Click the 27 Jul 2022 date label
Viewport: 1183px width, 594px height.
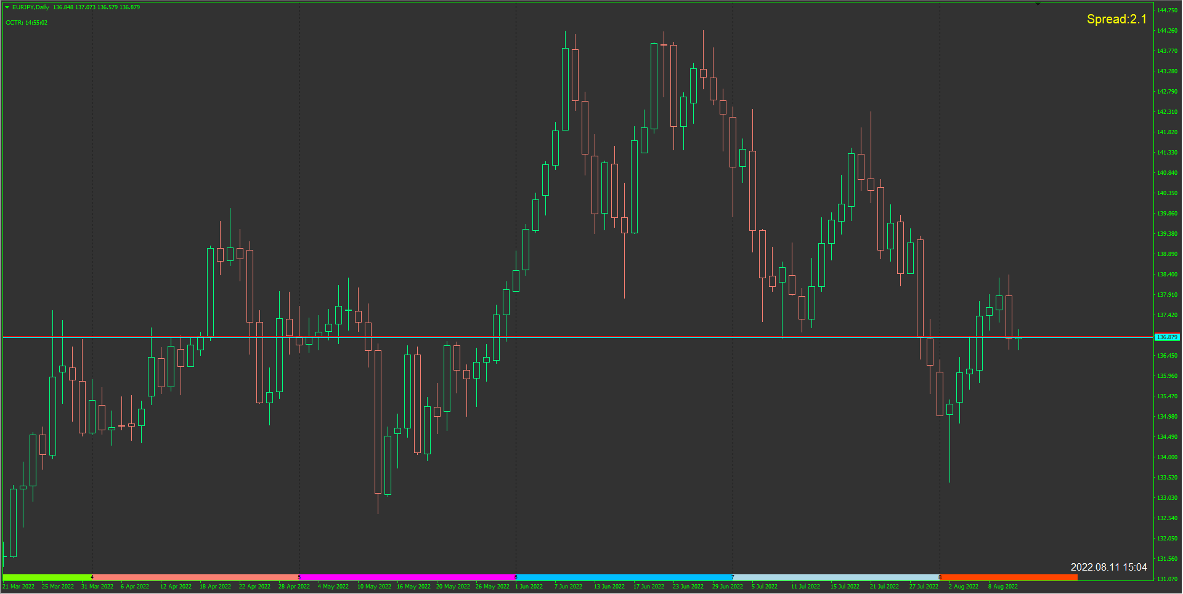point(924,587)
